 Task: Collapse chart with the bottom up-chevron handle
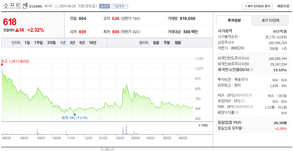tap(107, 149)
